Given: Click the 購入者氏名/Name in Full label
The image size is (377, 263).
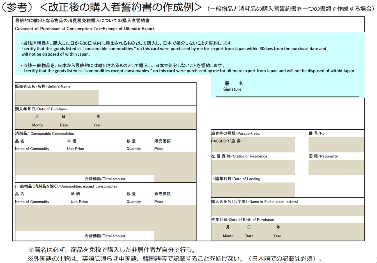Looking at the screenshot, I should [x=255, y=202].
